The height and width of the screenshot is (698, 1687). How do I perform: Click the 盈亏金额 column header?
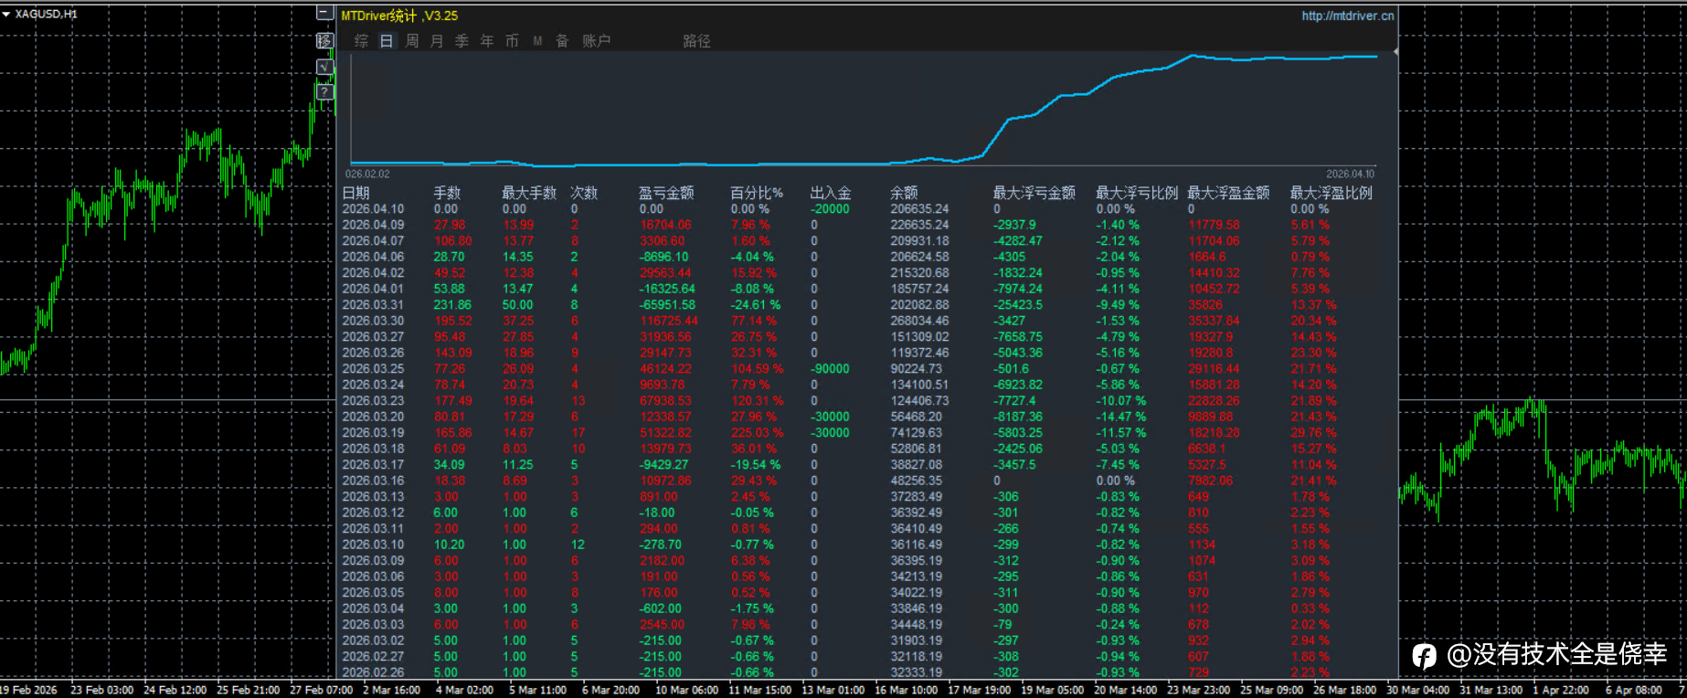(x=665, y=193)
